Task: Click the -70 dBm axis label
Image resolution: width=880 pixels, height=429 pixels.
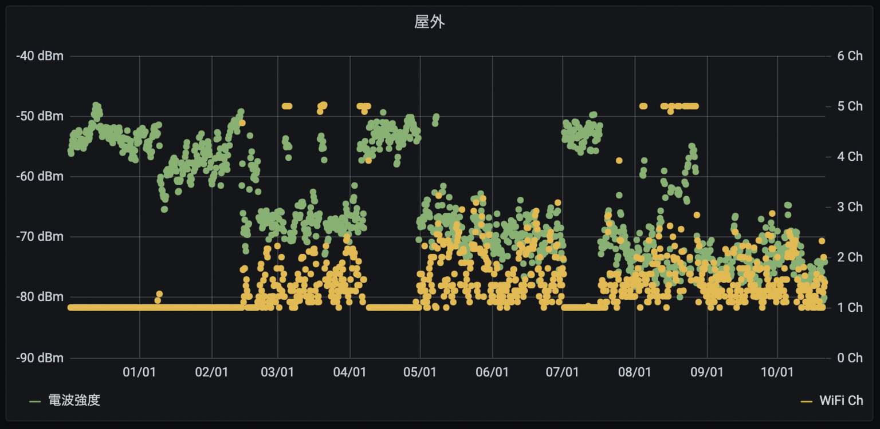Action: [x=40, y=237]
